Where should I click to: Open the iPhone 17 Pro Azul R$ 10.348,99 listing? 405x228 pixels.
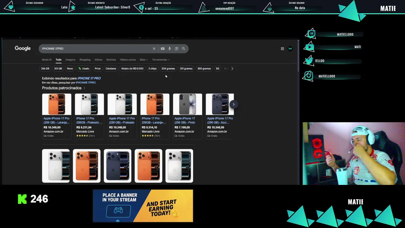220,116
